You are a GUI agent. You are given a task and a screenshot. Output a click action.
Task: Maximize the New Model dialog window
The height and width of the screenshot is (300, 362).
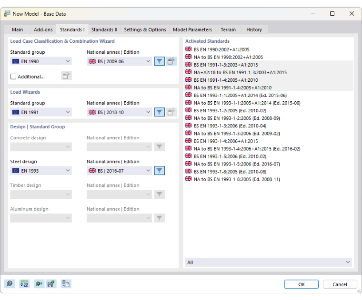(332, 14)
